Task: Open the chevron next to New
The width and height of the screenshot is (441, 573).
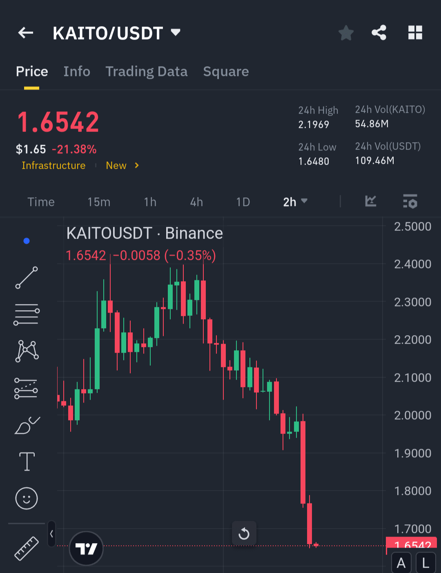Action: point(137,166)
